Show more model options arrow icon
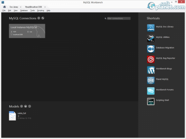This screenshot has width=186, height=139. 29,106
